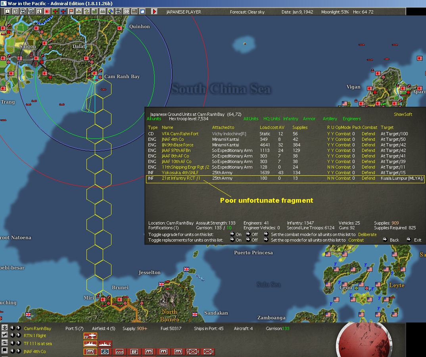The height and width of the screenshot is (357, 426).
Task: Click the Exit button
Action: [414, 240]
